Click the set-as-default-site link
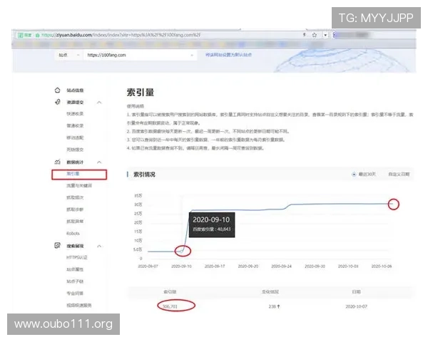The width and height of the screenshot is (428, 342). point(228,55)
